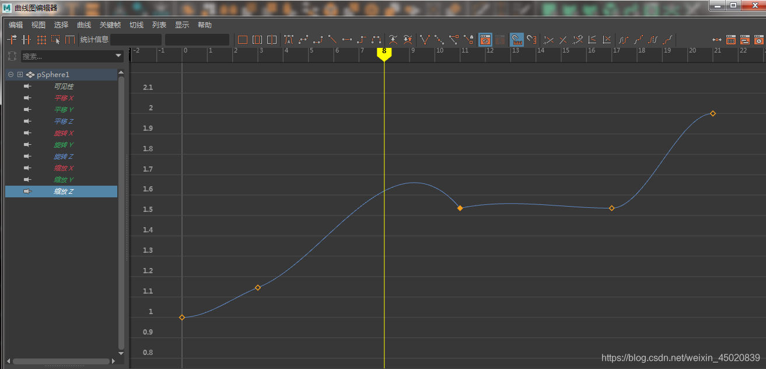766x369 pixels.
Task: Open the 帮助 menu
Action: tap(205, 25)
